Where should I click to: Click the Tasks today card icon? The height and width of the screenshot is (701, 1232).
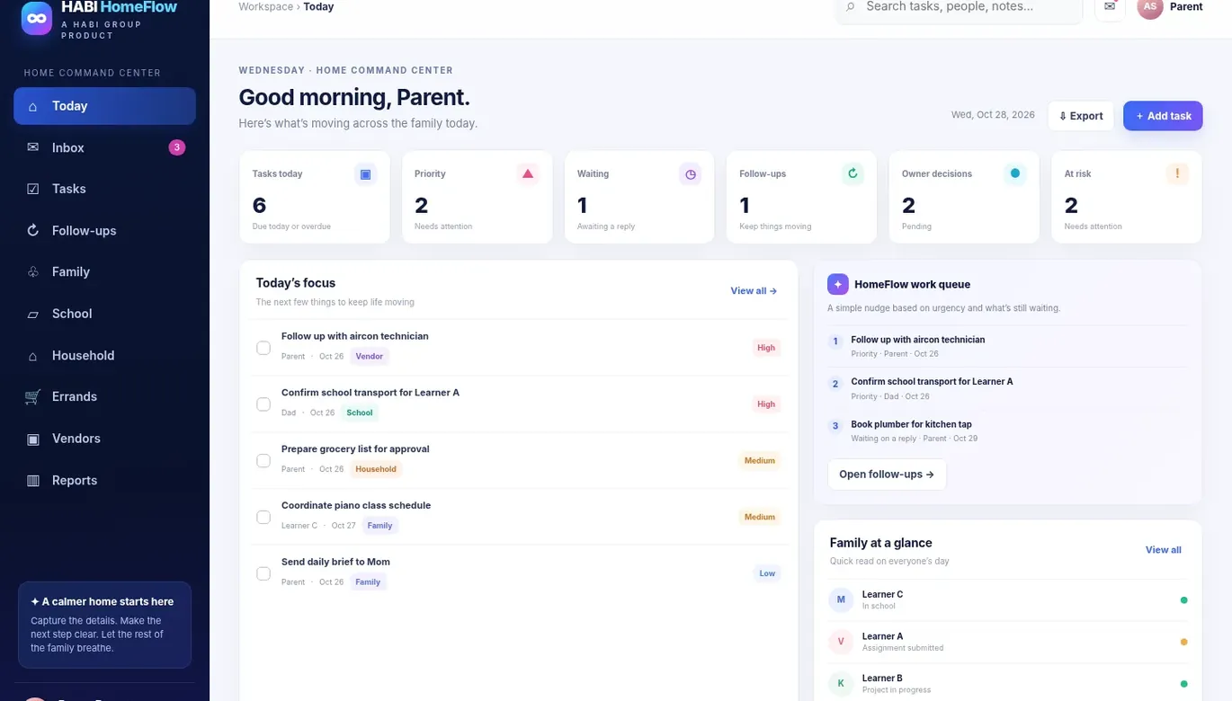pos(365,174)
